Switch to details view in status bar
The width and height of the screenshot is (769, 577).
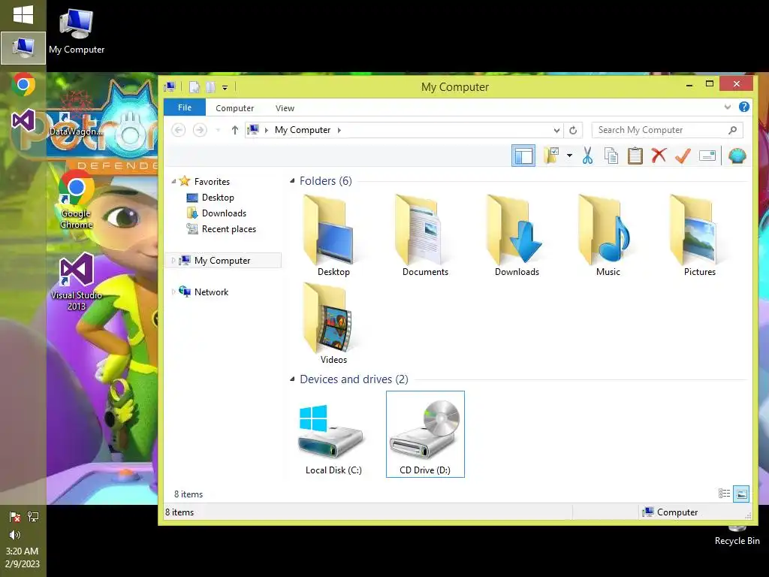[725, 494]
